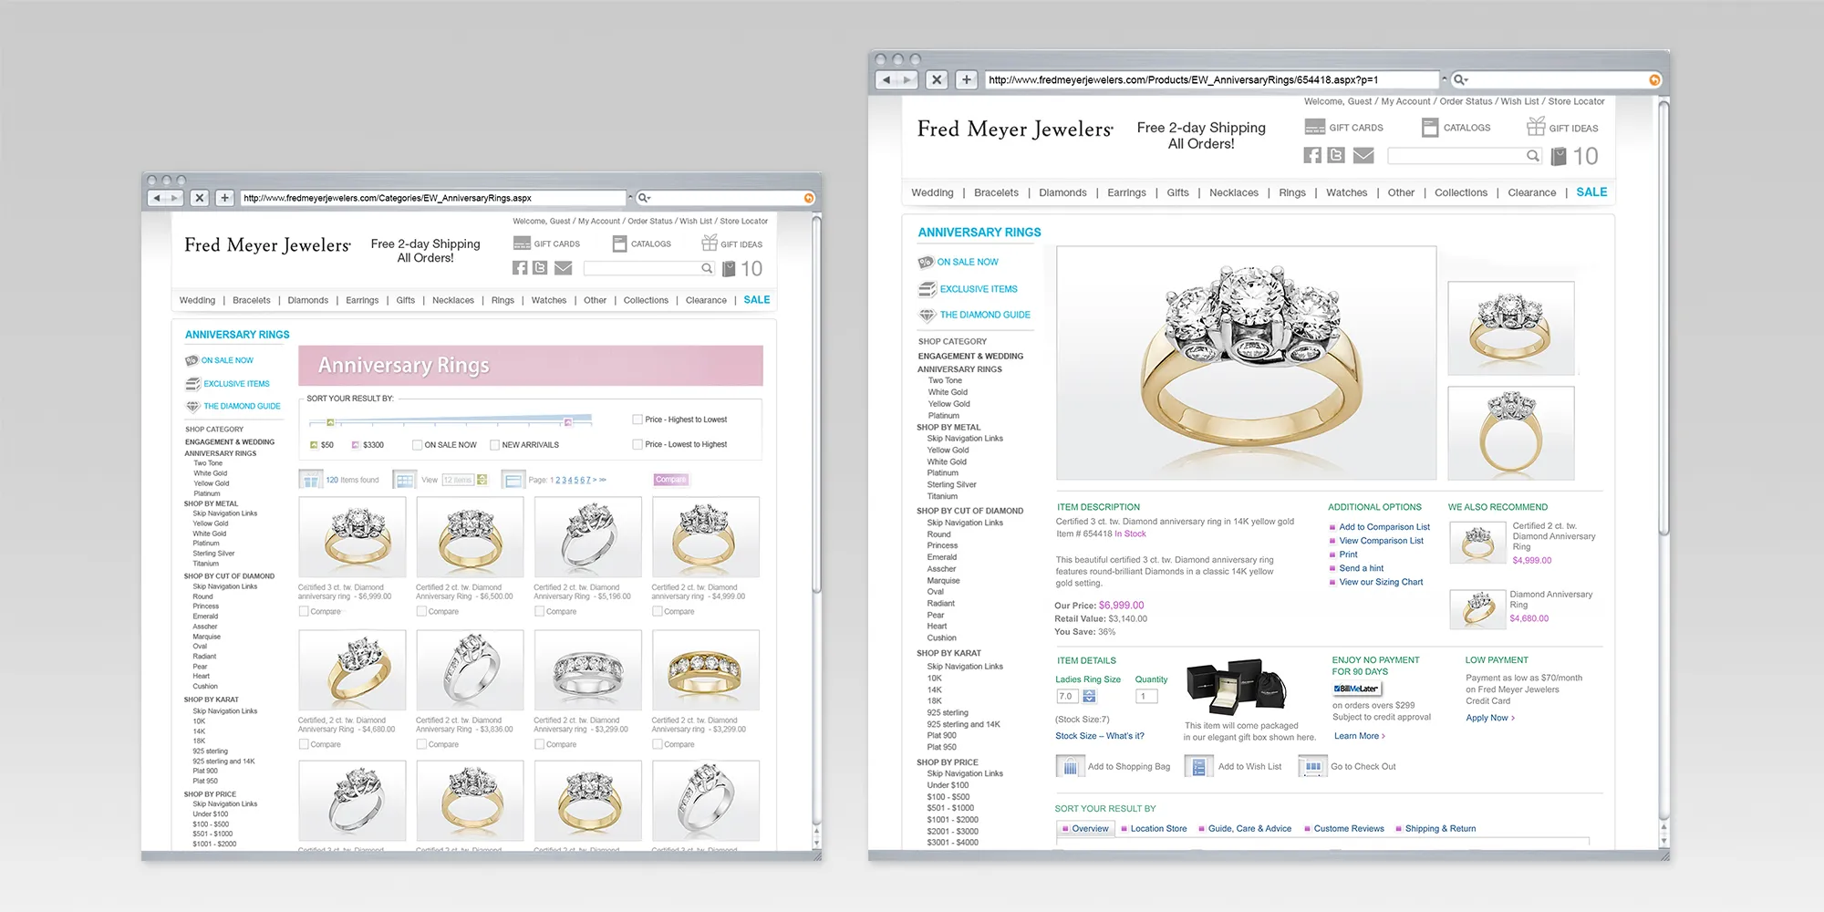Click Add to Comparison List link
This screenshot has height=912, width=1824.
[1384, 527]
